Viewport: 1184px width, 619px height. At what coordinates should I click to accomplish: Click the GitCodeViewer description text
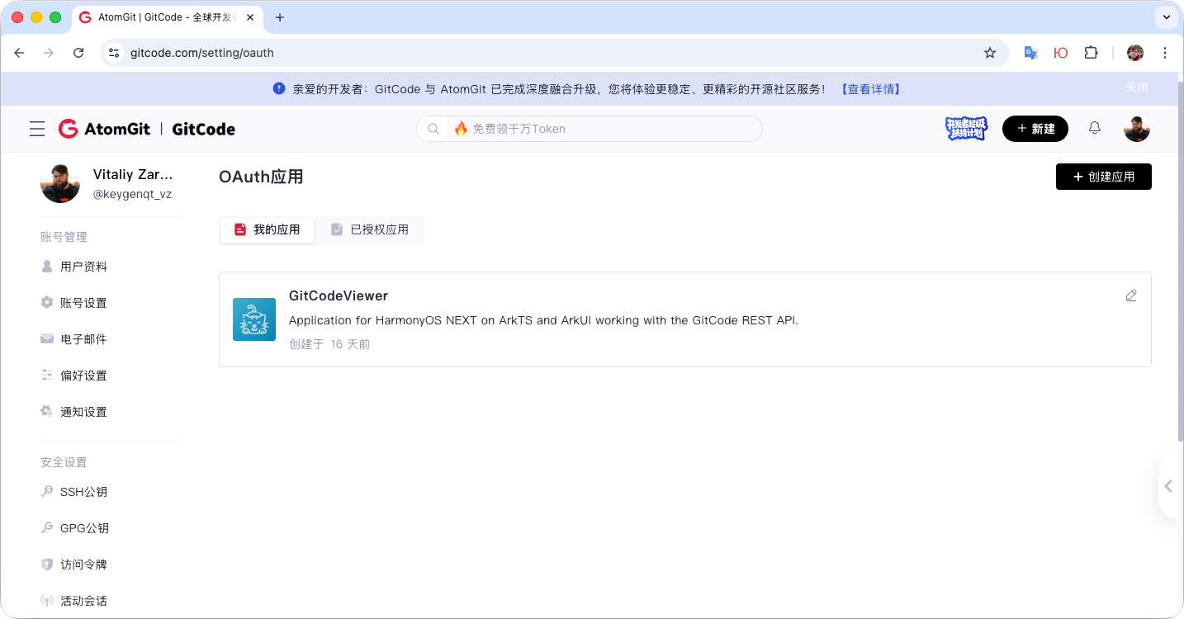[544, 320]
